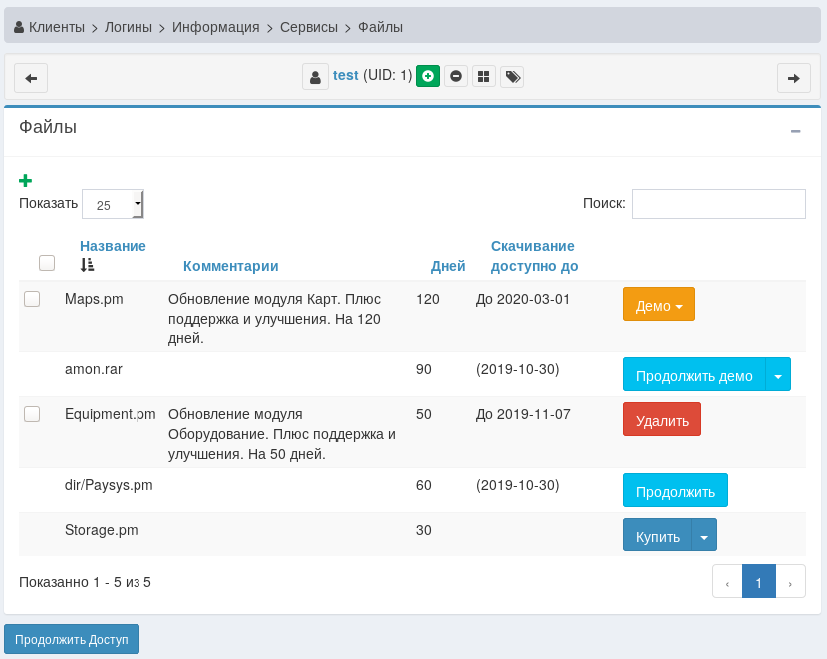Click the right arrow next user button
Image resolution: width=827 pixels, height=659 pixels.
point(793,78)
